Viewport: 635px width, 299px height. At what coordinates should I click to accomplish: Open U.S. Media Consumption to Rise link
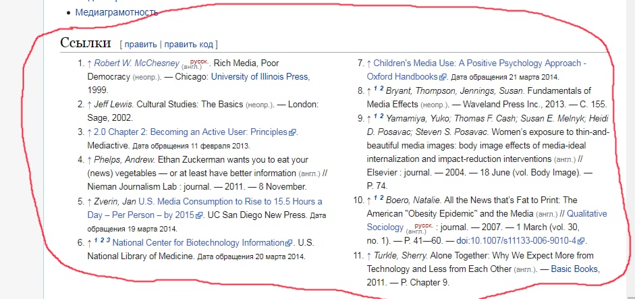click(x=205, y=208)
